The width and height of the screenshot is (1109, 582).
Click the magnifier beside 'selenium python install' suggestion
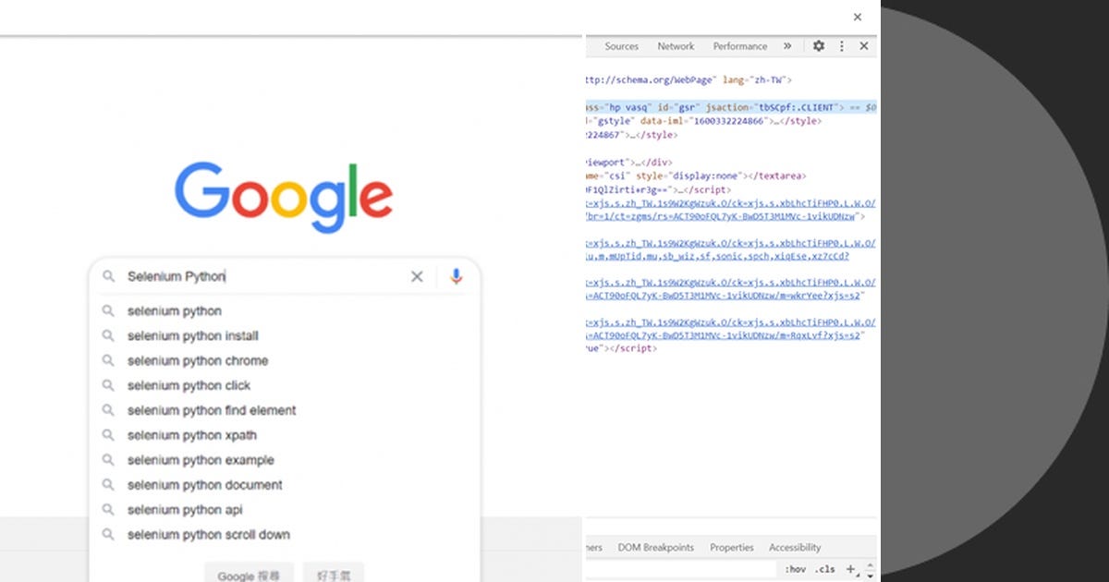click(x=107, y=335)
